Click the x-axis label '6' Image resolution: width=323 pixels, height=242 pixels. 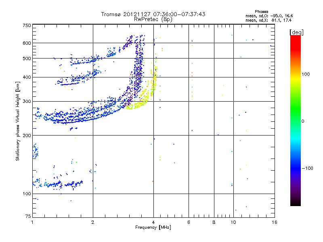point(189,222)
